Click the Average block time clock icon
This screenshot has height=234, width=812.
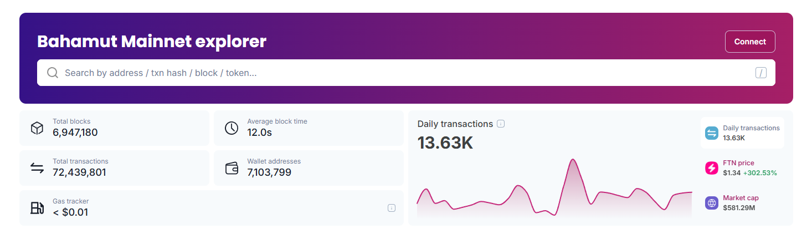pyautogui.click(x=232, y=128)
